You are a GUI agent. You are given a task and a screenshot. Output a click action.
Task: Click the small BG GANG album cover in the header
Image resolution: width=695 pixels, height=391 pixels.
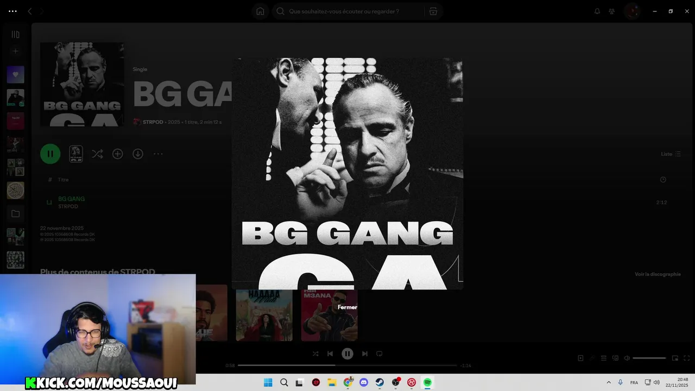(82, 84)
